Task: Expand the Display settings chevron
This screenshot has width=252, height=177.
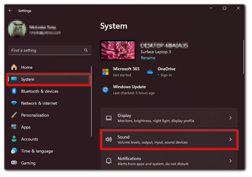Action: pyautogui.click(x=230, y=118)
